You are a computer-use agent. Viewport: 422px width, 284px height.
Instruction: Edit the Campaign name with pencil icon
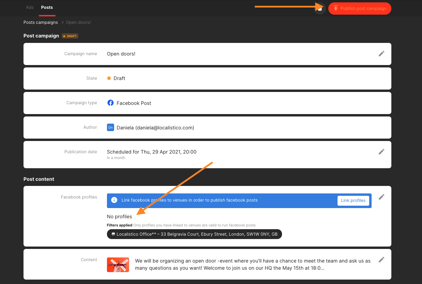381,54
